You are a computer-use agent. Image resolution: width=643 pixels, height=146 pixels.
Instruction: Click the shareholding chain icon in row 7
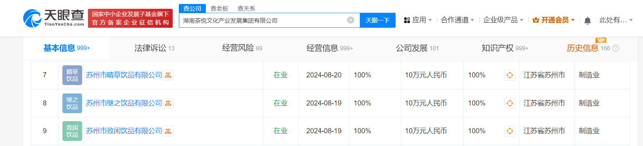[x=510, y=75]
